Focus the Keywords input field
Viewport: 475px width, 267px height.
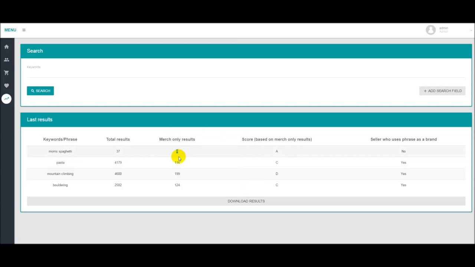pyautogui.click(x=246, y=72)
